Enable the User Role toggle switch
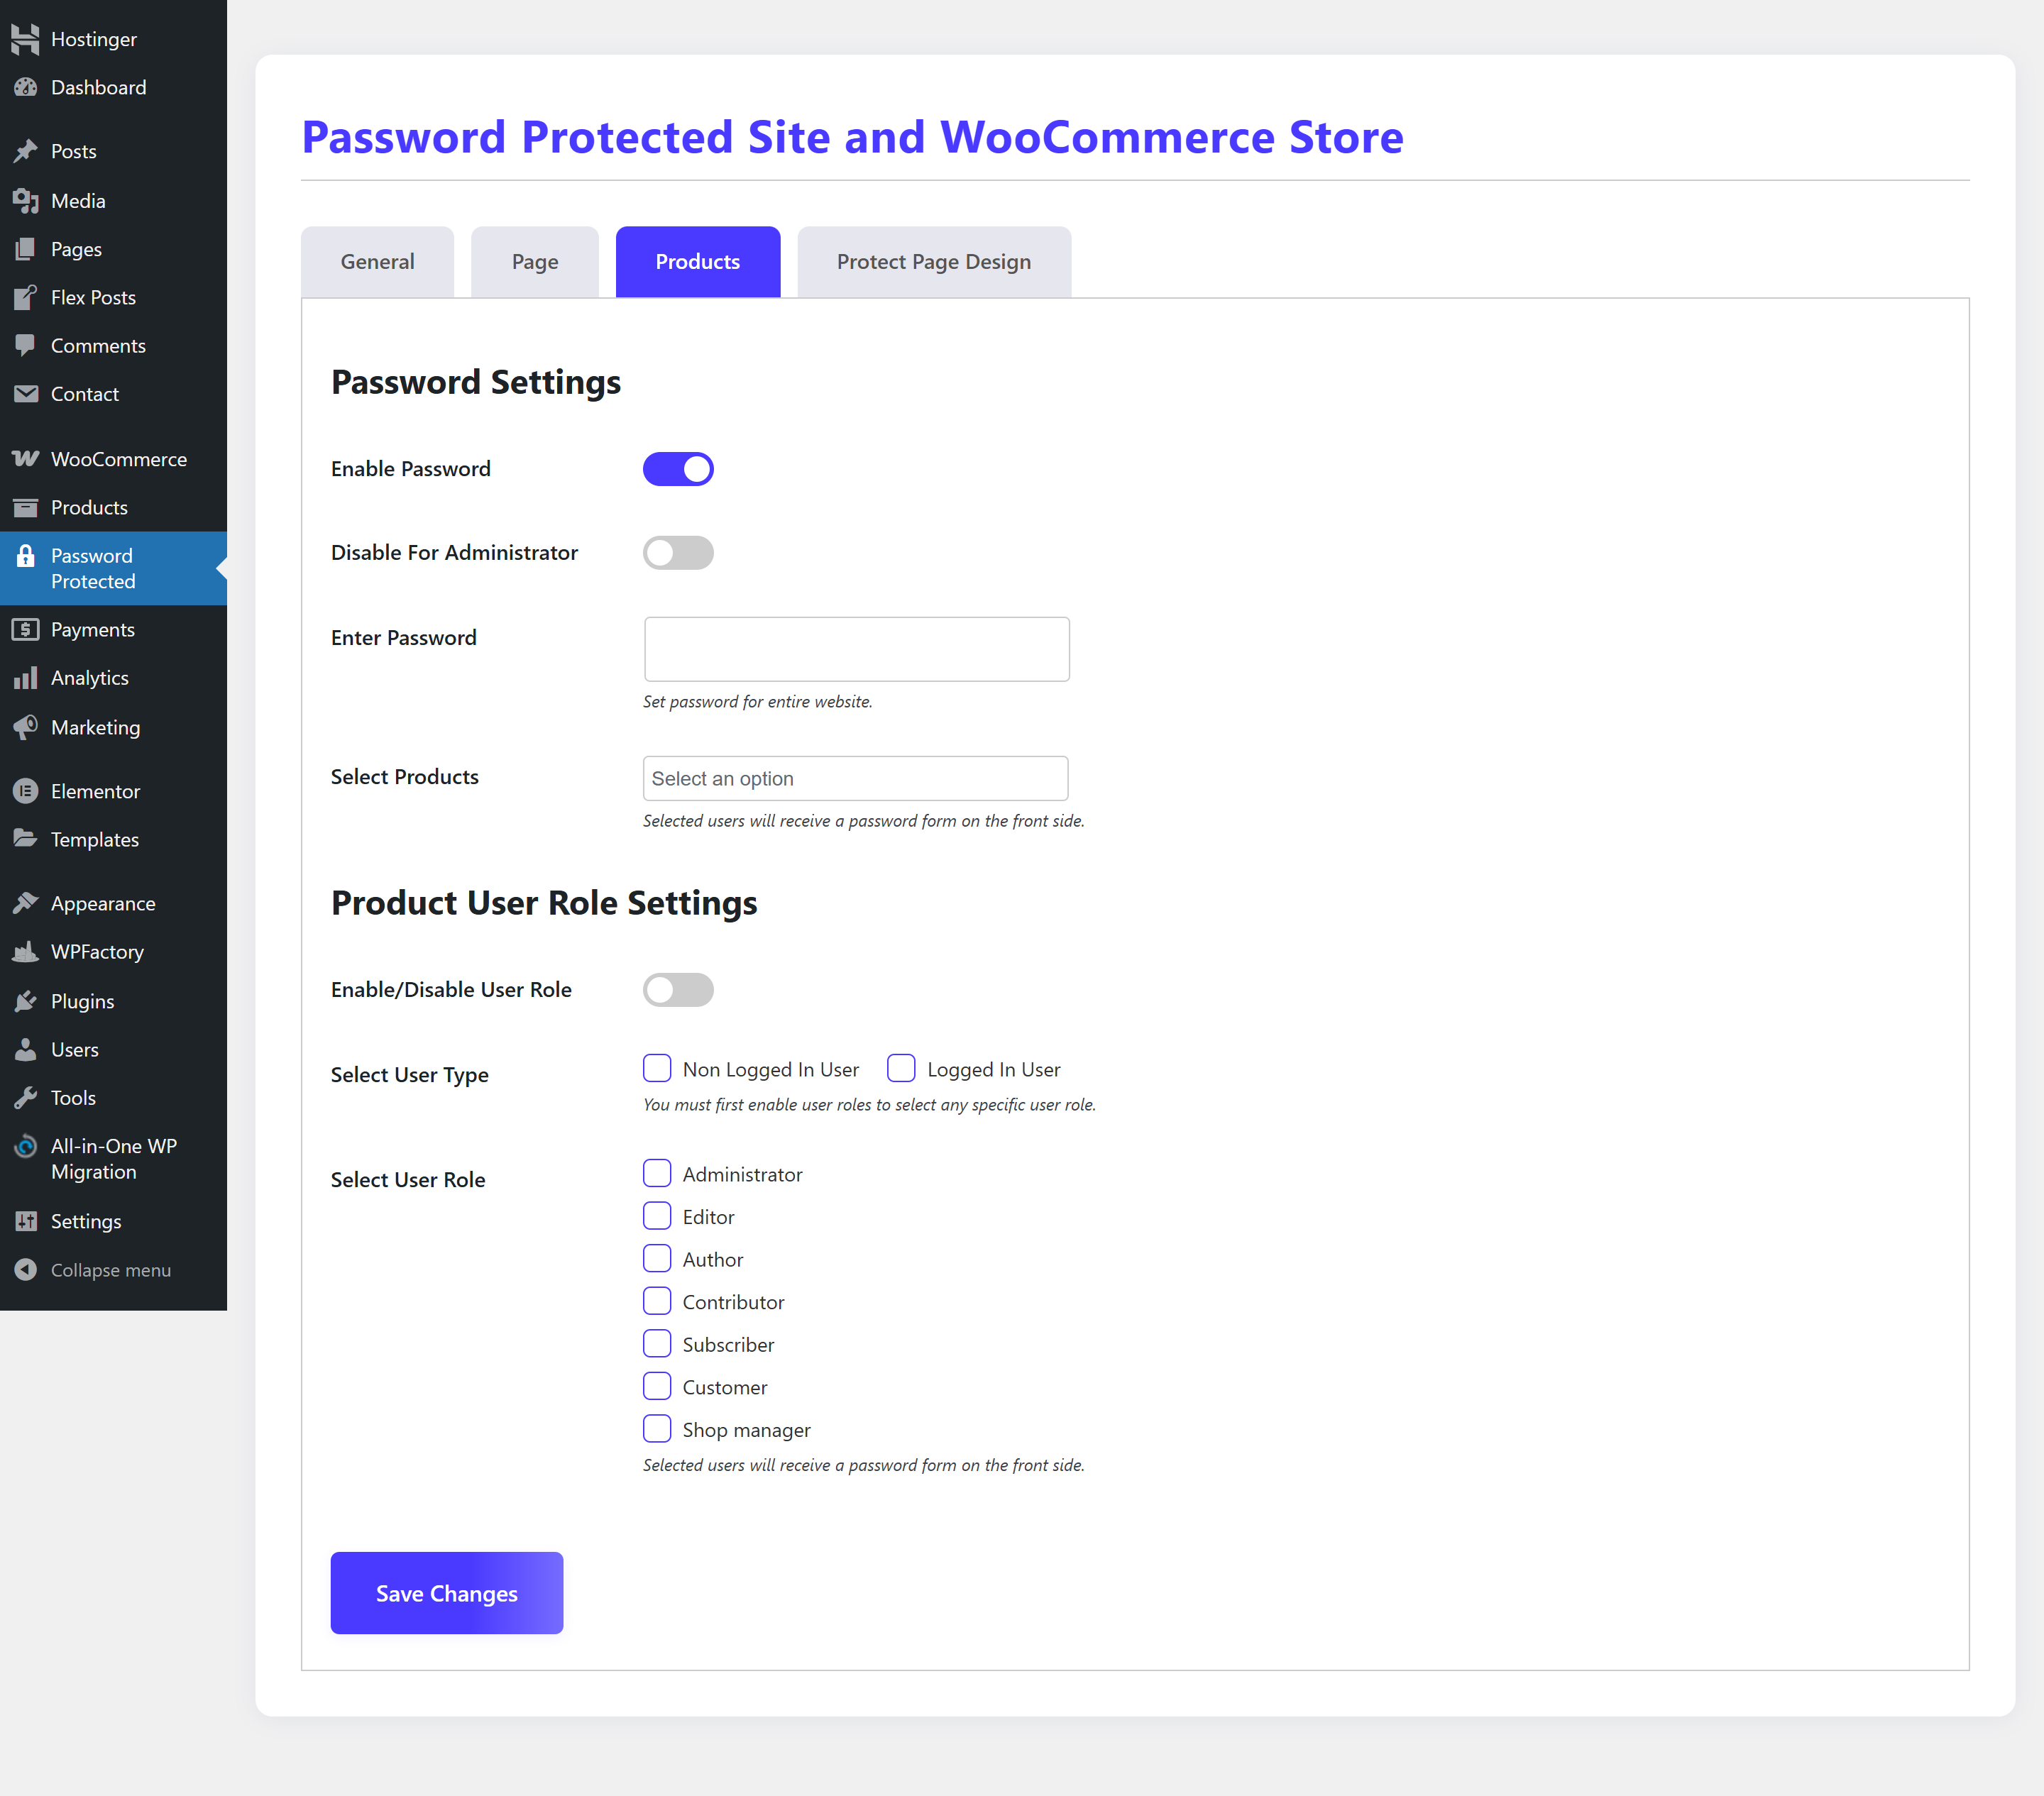The height and width of the screenshot is (1796, 2044). 678,990
